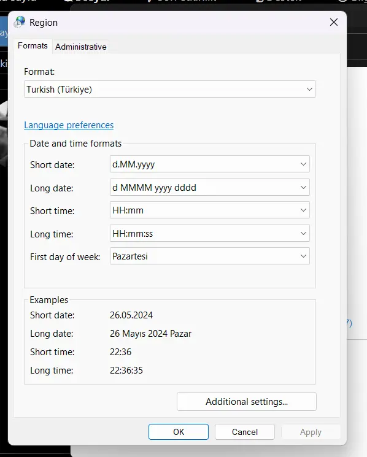367x457 pixels.
Task: Click the 'Date and time formats' group label
Action: click(x=75, y=144)
